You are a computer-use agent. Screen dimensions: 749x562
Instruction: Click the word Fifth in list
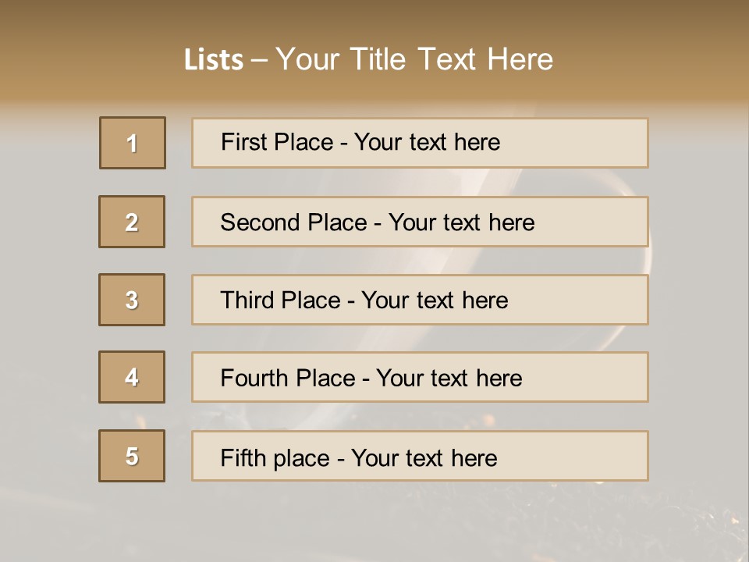click(243, 458)
